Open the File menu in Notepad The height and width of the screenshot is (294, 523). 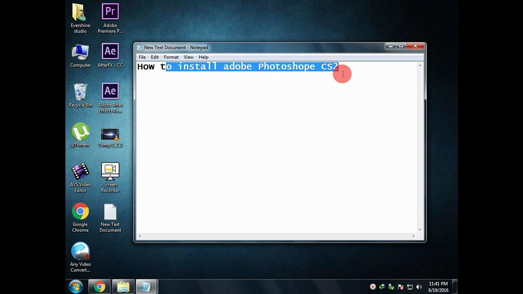[x=142, y=57]
